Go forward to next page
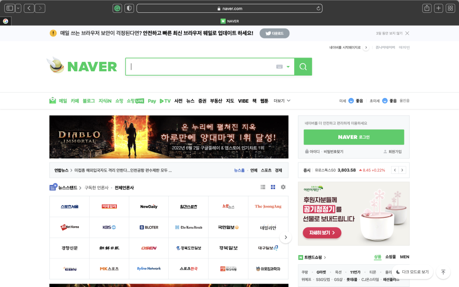The height and width of the screenshot is (287, 459). [x=40, y=8]
